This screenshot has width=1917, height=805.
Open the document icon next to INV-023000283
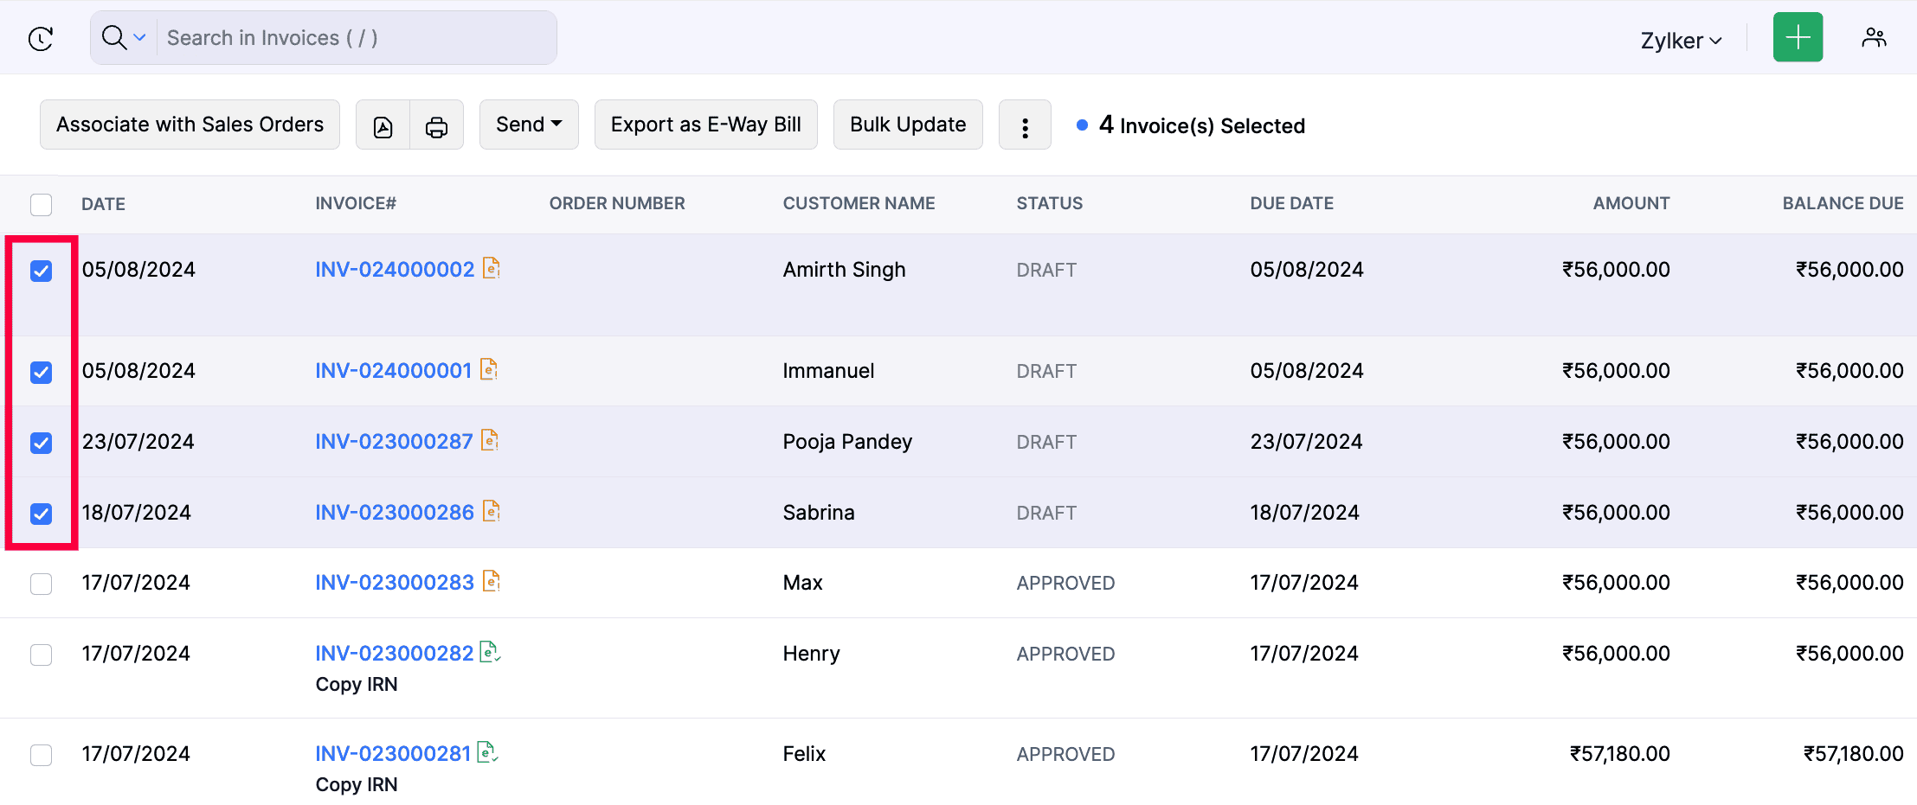tap(491, 582)
